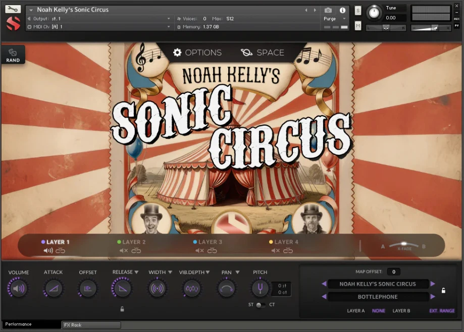Unmute Layer 2 via its speaker icon
The width and height of the screenshot is (464, 332).
[x=124, y=251]
